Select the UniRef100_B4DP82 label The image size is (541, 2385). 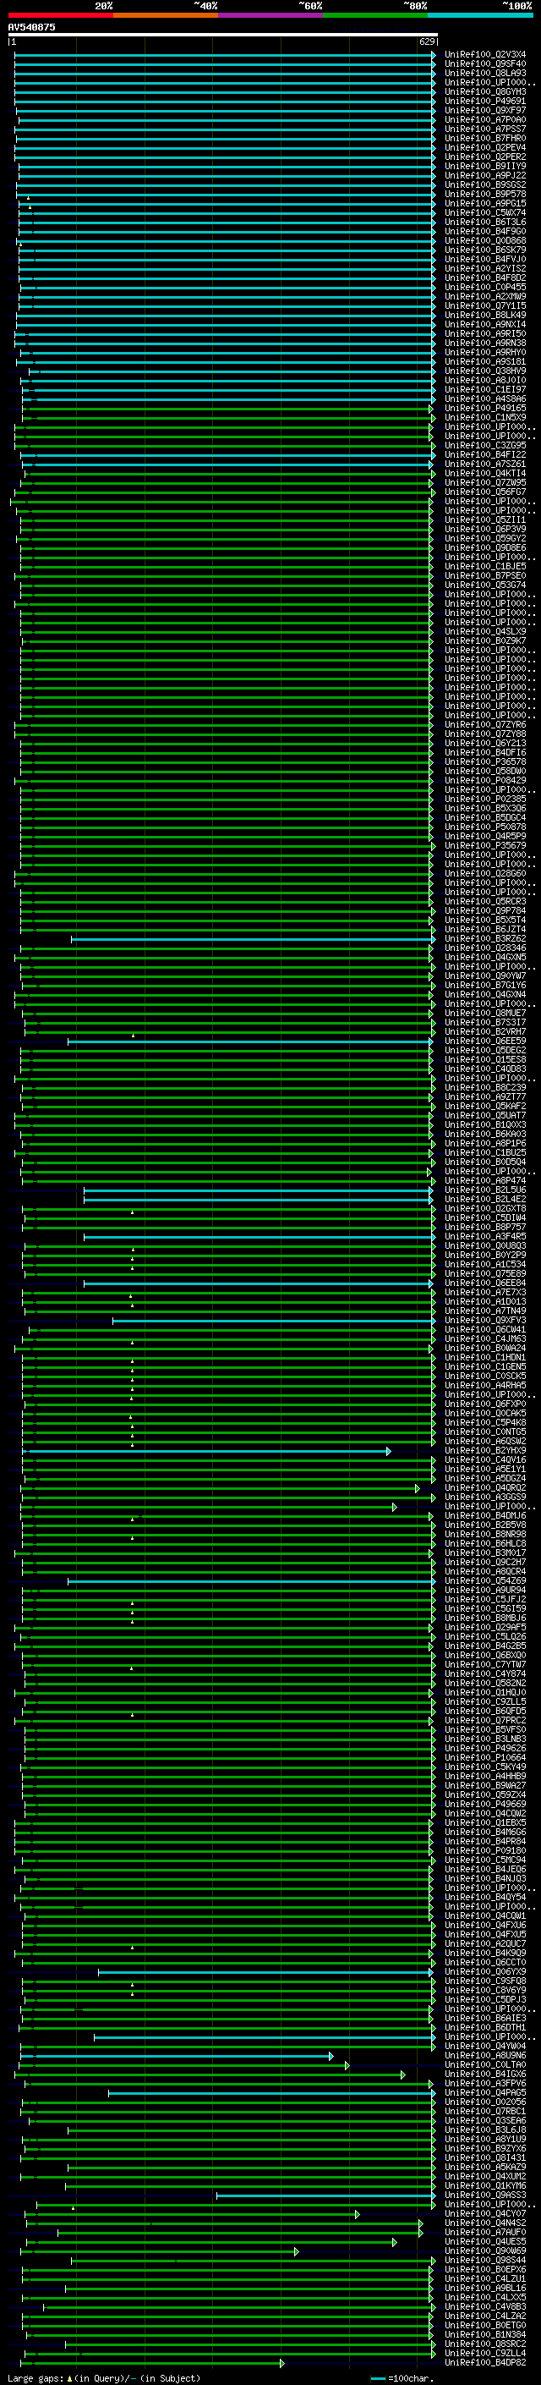484,2363
